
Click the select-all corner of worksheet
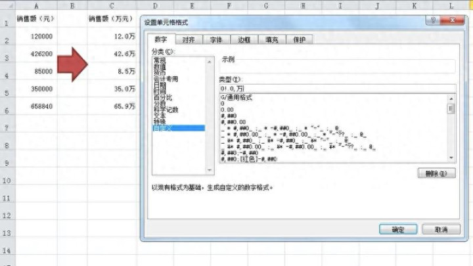tap(7, 6)
